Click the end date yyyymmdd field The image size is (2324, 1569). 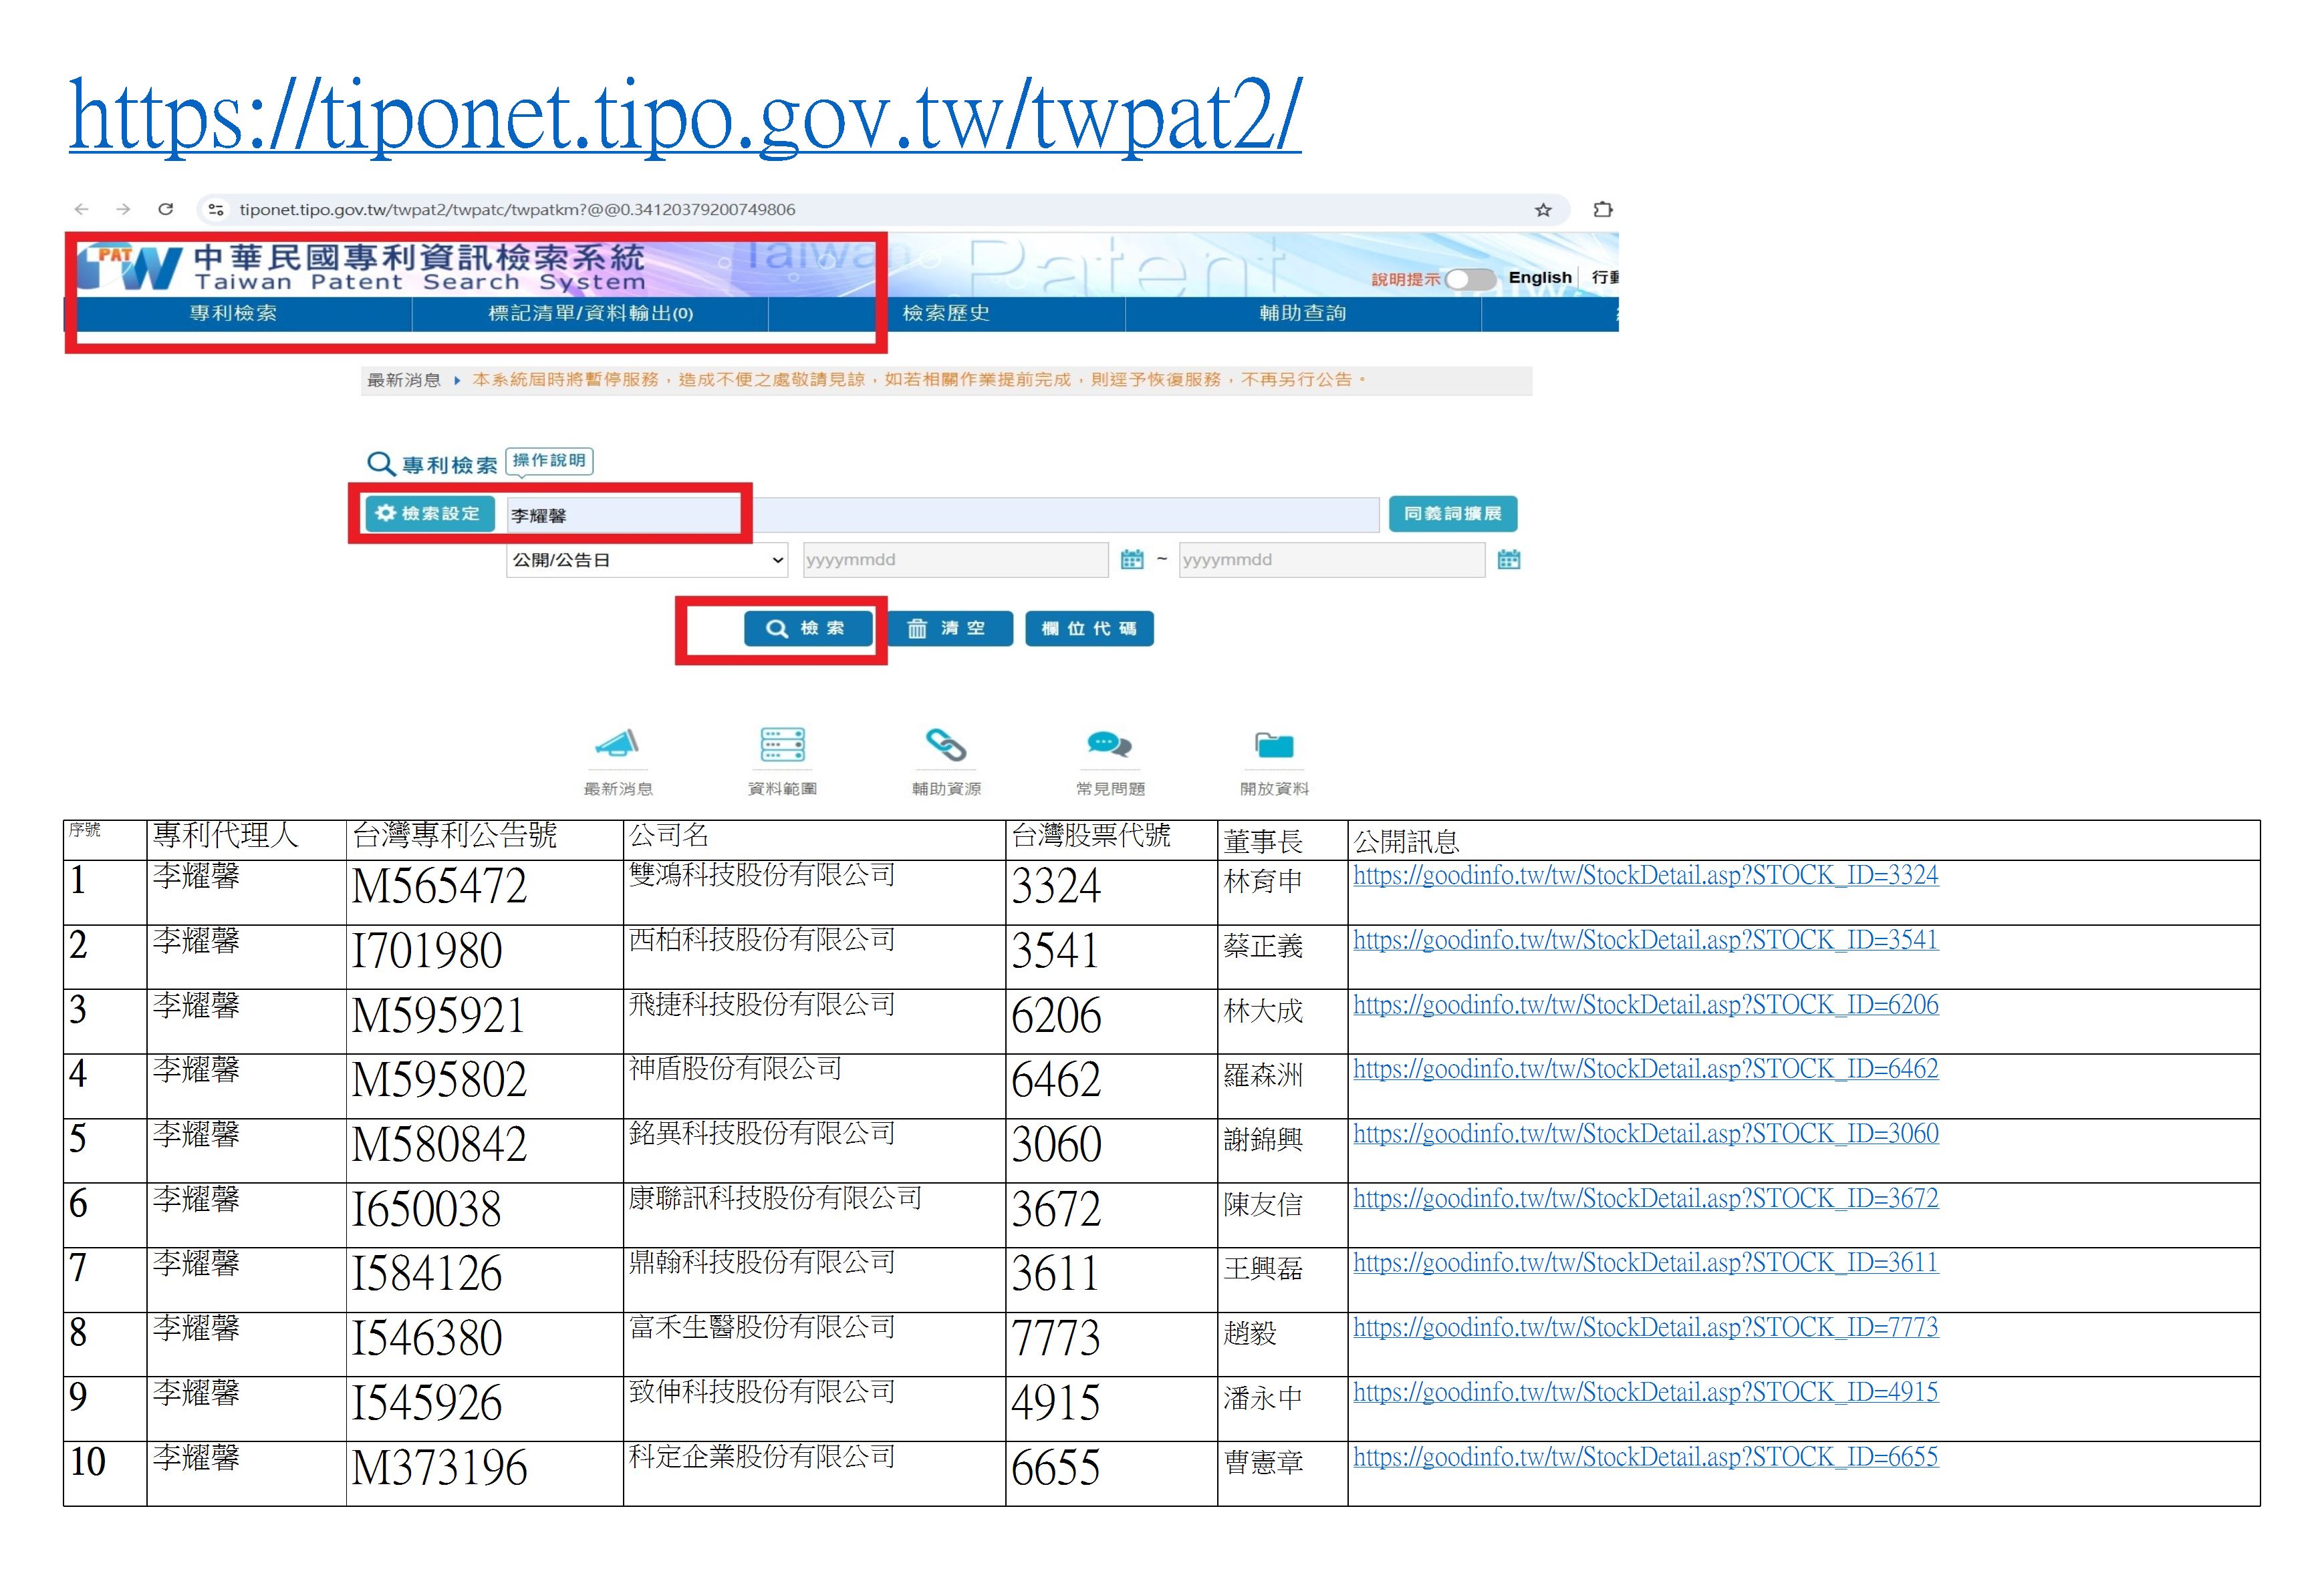1332,560
